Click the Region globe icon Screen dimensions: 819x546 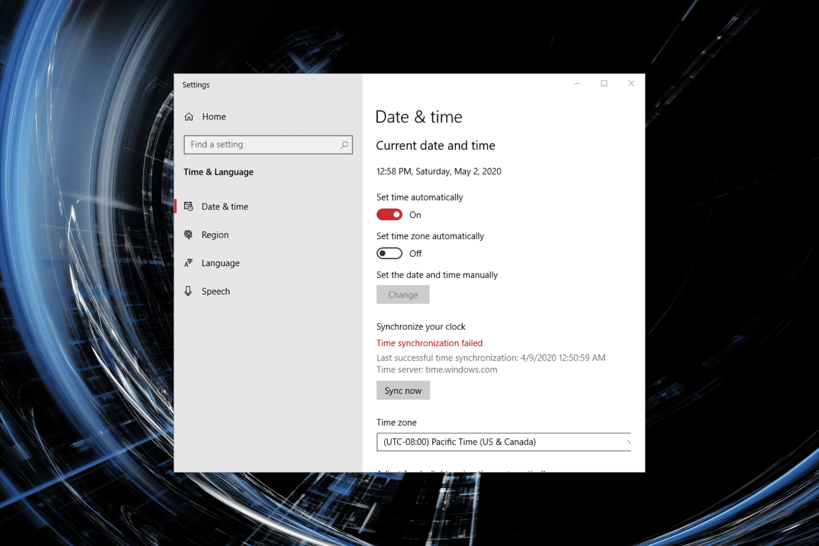coord(189,235)
